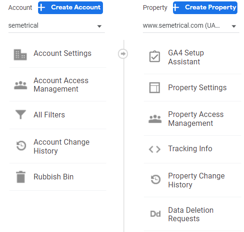Screen dimensions: 244x232
Task: Open the semetrical account dropdown
Action: [56, 26]
